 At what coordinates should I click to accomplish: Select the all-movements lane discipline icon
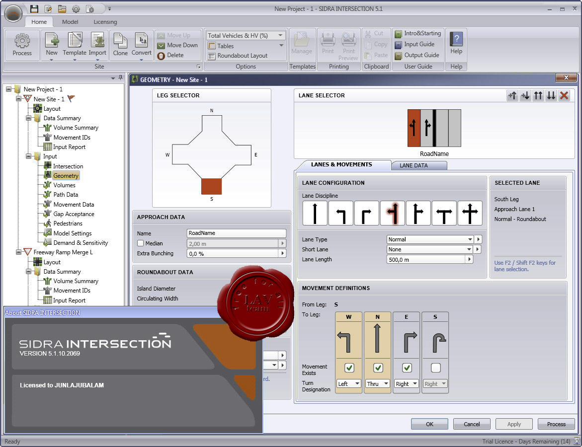[470, 213]
